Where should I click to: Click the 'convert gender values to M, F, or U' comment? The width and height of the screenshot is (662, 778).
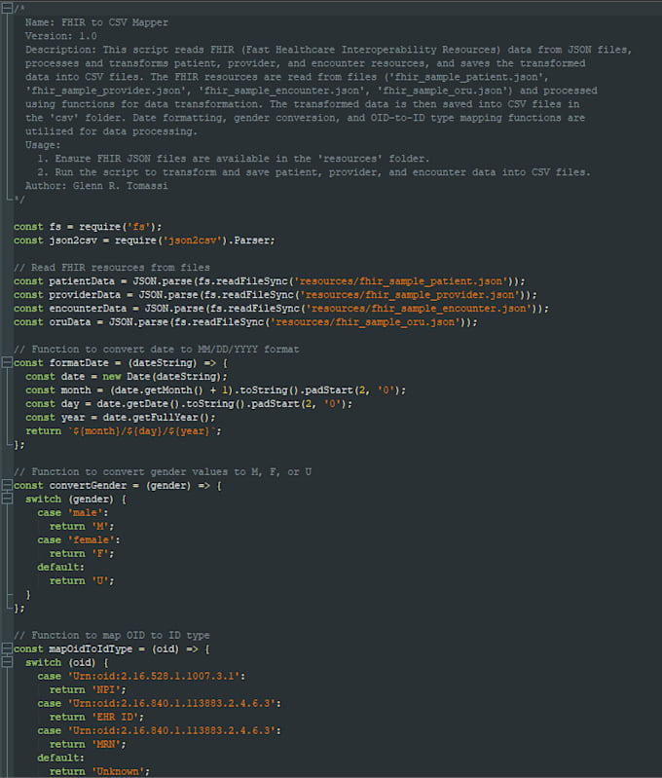163,472
